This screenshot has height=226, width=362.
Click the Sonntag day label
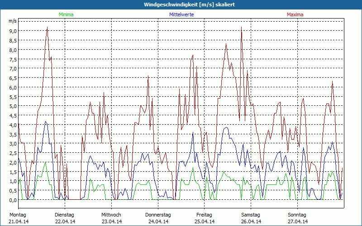[297, 215]
